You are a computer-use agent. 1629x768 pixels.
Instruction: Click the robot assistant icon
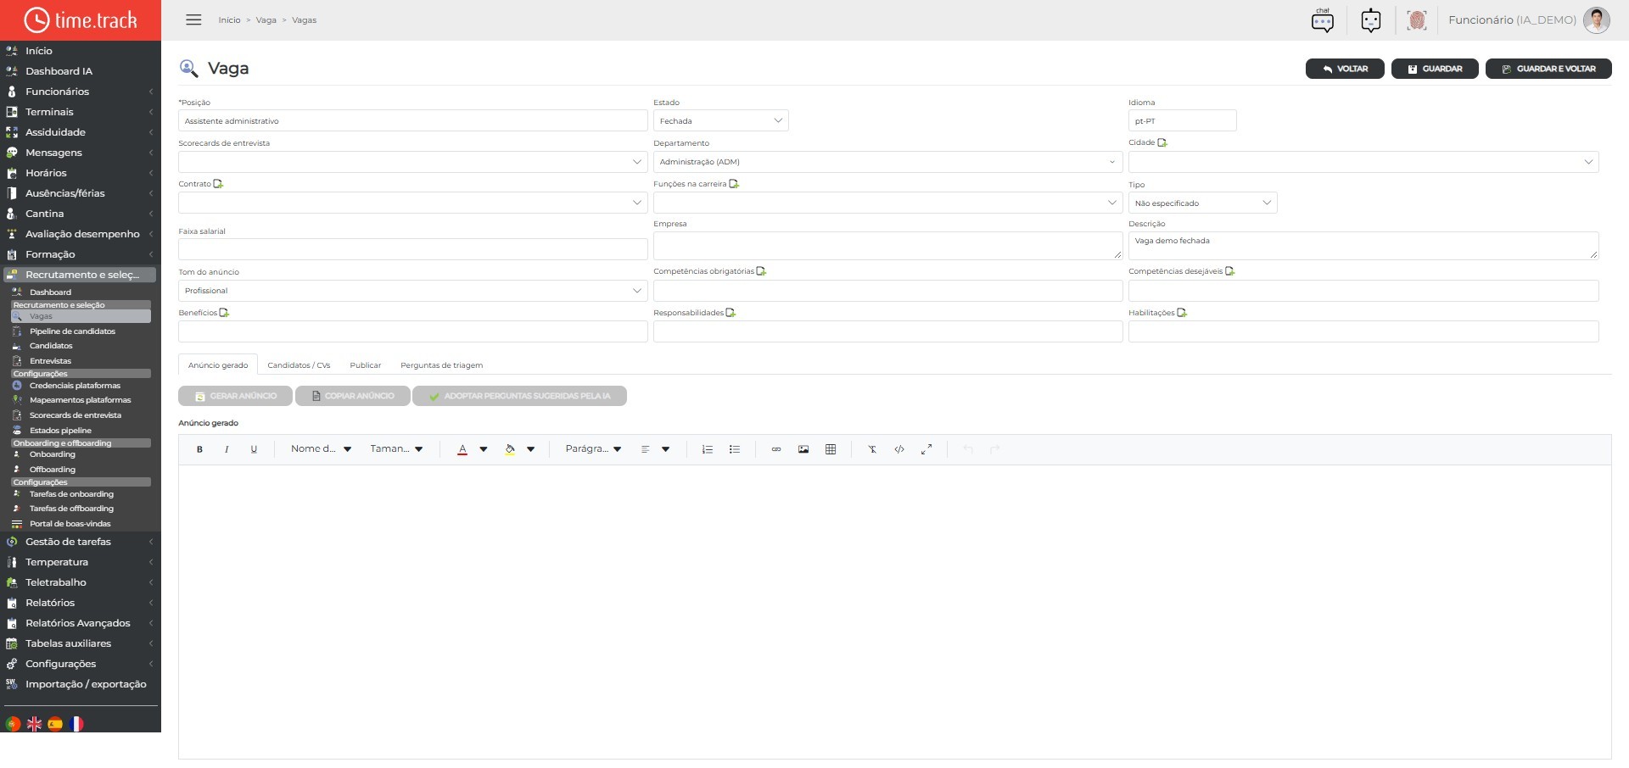tap(1370, 19)
